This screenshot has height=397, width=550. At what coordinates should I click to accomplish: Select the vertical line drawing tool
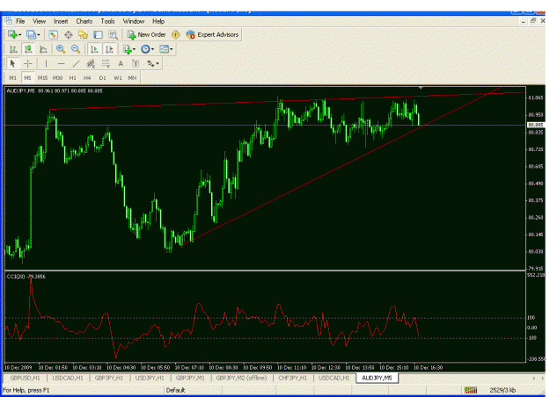coord(46,64)
